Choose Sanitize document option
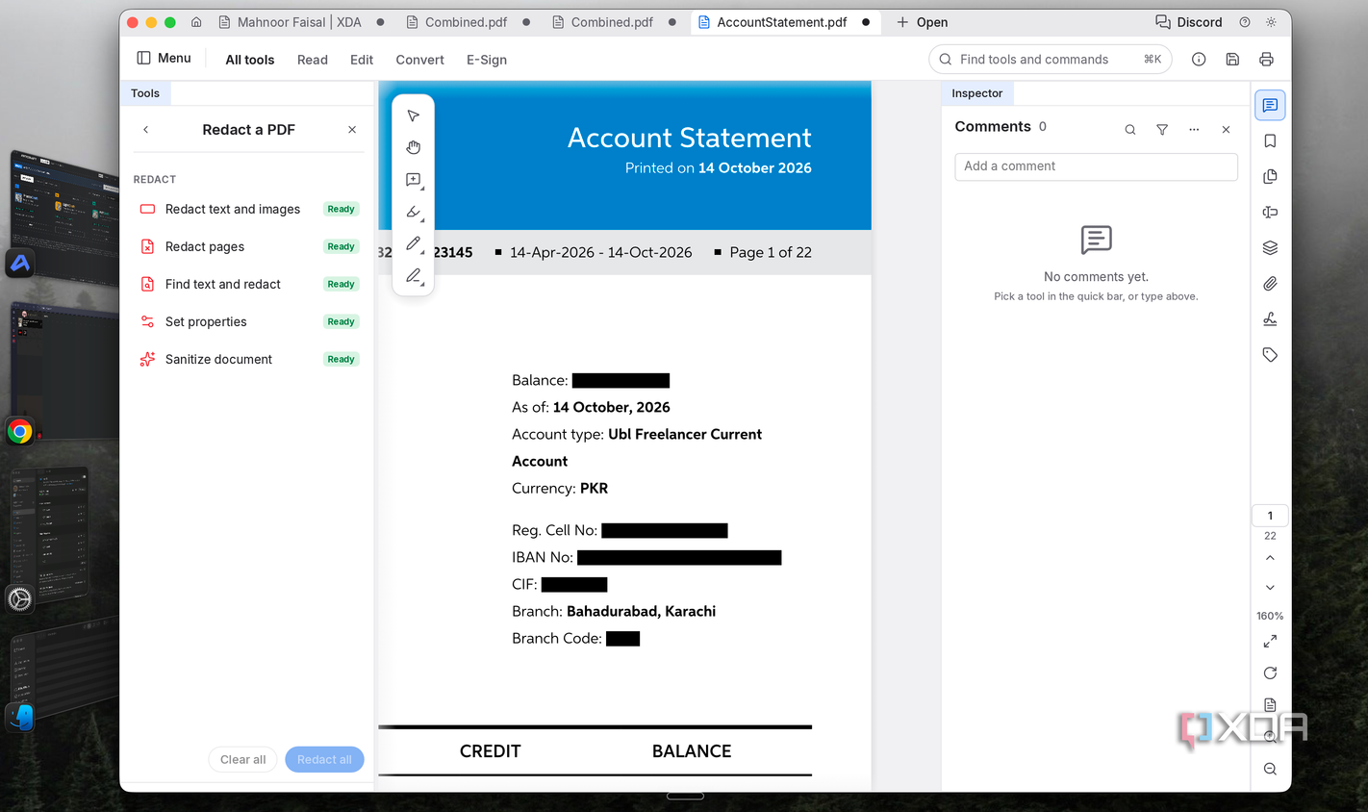 tap(249, 359)
